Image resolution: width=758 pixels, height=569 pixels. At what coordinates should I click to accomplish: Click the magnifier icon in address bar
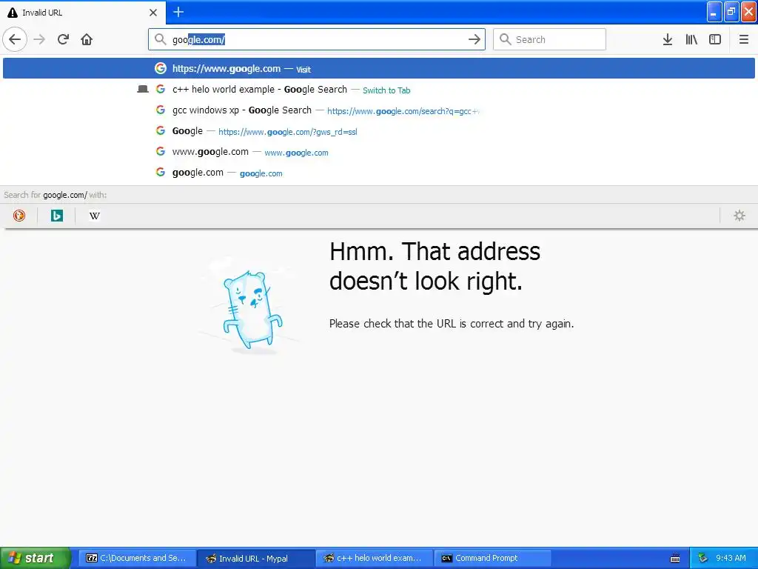[x=161, y=39]
